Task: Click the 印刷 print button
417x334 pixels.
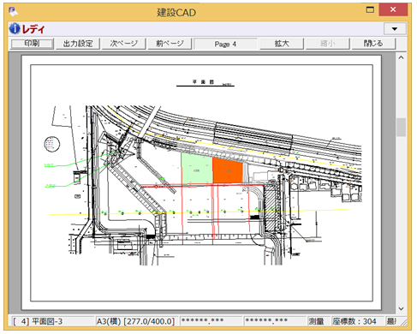Action: [32, 44]
